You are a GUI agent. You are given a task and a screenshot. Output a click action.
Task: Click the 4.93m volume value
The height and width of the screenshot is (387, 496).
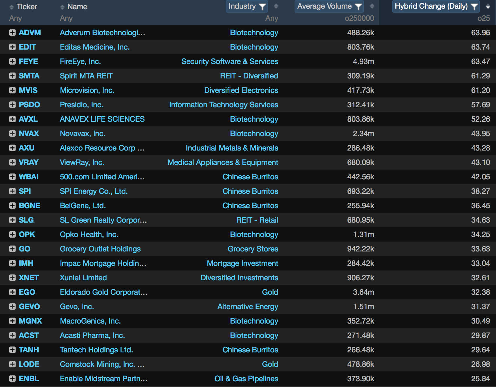[x=364, y=61]
